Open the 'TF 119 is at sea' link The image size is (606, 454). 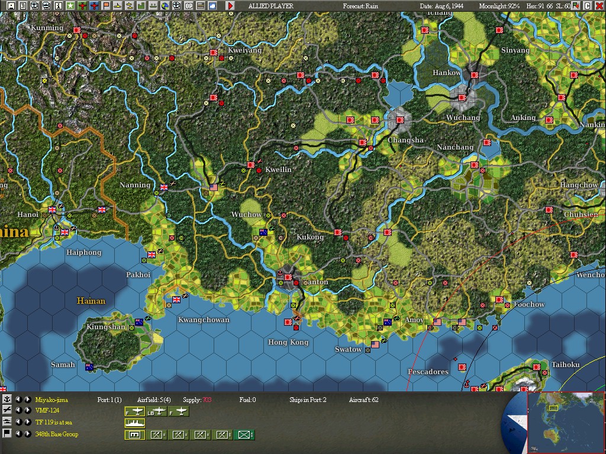click(54, 422)
